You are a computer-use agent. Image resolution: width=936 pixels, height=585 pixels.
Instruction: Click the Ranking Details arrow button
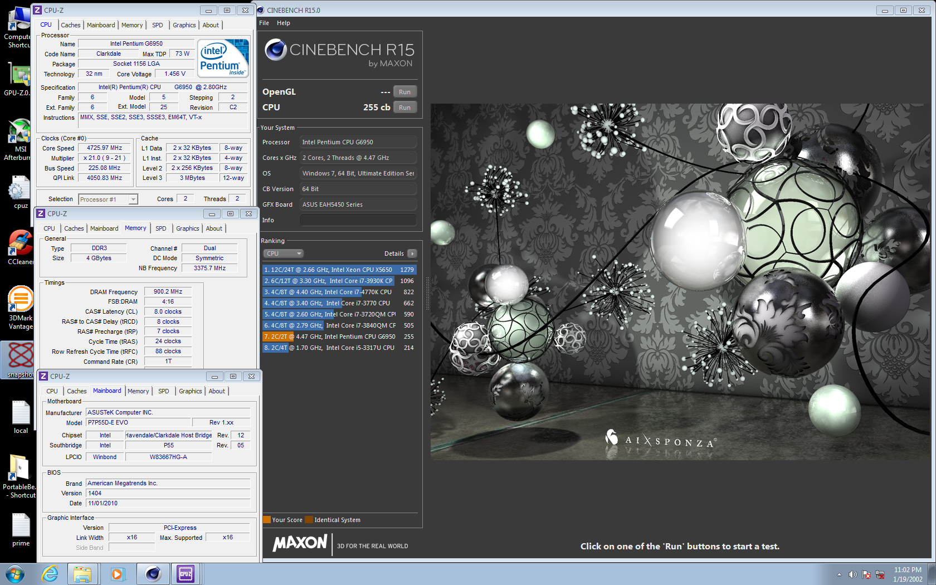[412, 253]
